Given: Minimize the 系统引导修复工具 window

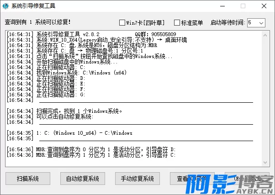Looking at the screenshot, I should tap(222, 6).
